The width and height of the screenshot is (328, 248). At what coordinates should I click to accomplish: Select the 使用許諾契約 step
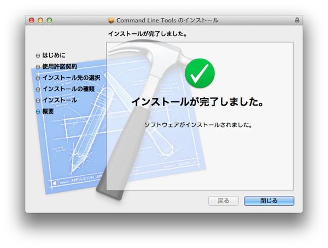[x=60, y=67]
